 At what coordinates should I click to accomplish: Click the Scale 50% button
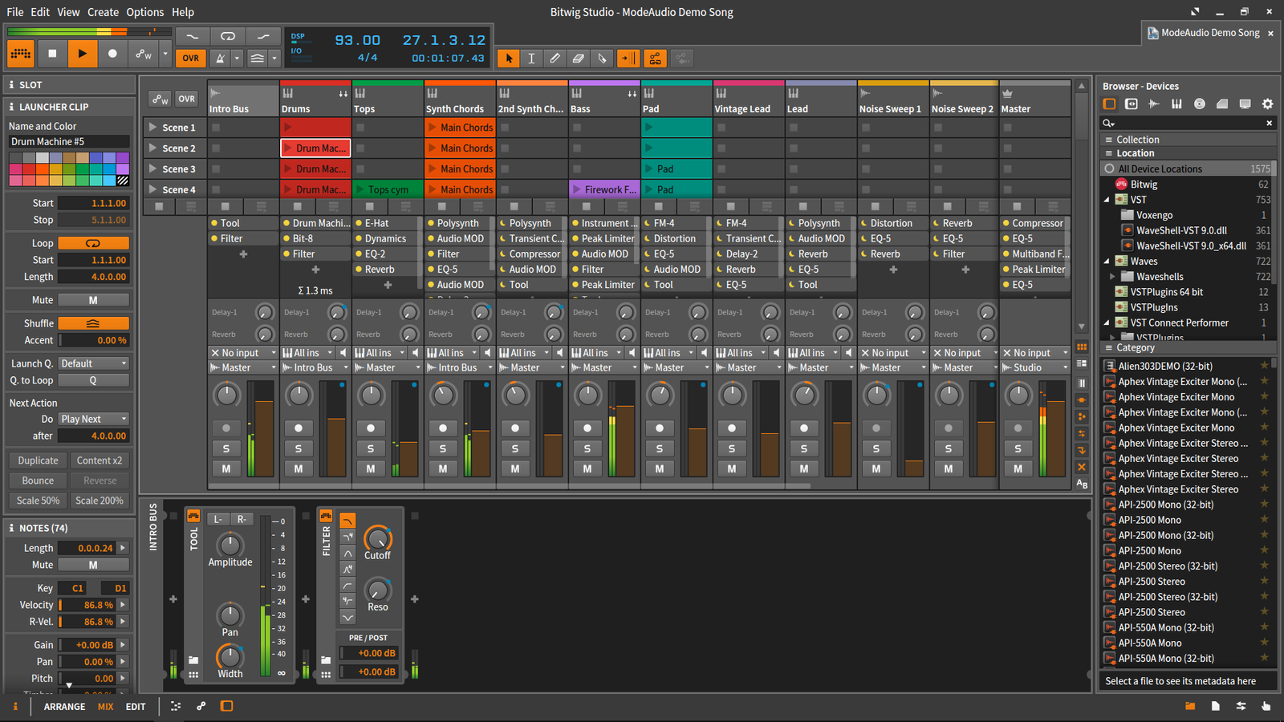pos(39,501)
